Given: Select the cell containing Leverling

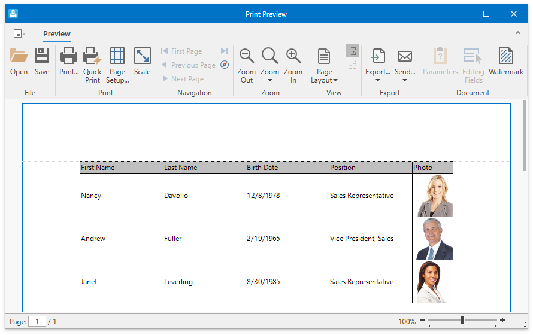Looking at the screenshot, I should (204, 282).
